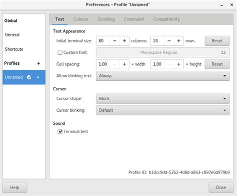The height and width of the screenshot is (196, 237).
Task: Click the columns number field showing 80
Action: coord(103,41)
